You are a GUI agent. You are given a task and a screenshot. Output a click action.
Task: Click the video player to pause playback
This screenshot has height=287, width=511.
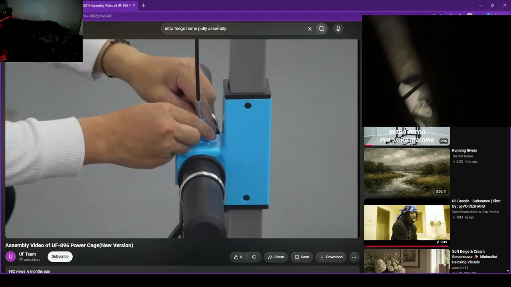tap(182, 139)
